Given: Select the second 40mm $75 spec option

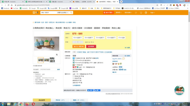Looking at the screenshot, I should point(89,38).
